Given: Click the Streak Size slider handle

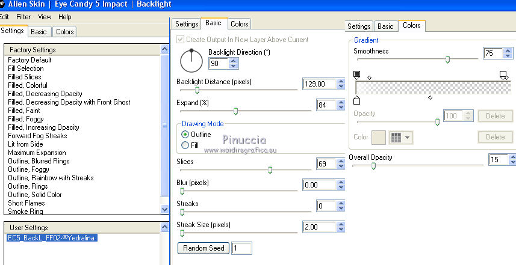Looking at the screenshot, I should [x=182, y=234].
